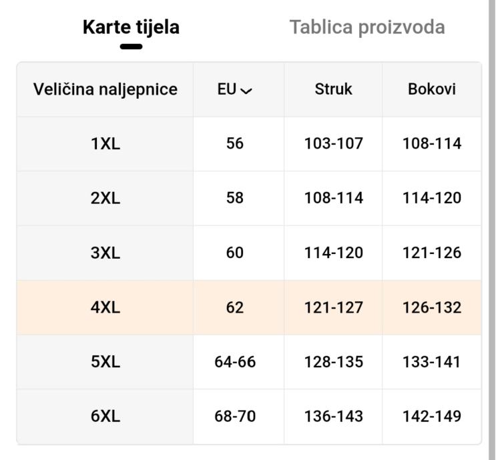Click EU size 68-70 cell
This screenshot has height=460, width=498.
[235, 417]
